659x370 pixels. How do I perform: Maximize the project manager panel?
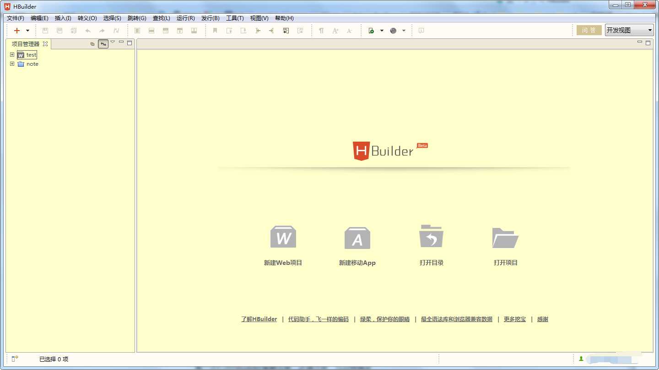pos(130,43)
